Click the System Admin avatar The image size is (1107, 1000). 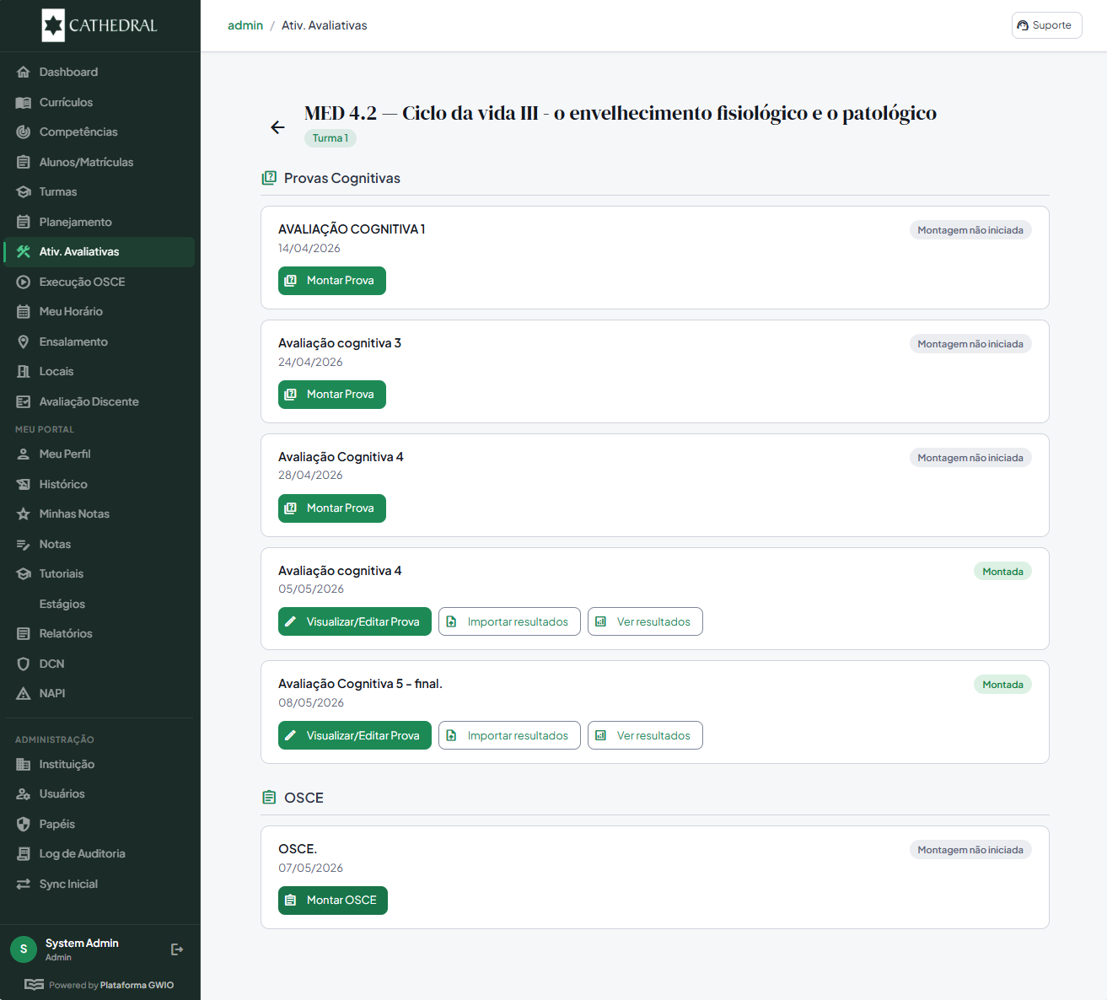24,949
